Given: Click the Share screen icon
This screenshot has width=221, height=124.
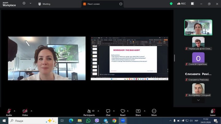Looking at the screenshot, I should coord(138,111).
